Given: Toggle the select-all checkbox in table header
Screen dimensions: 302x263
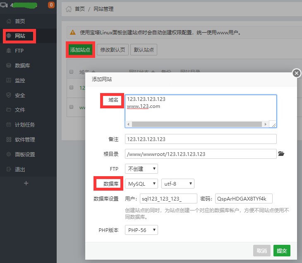Looking at the screenshot, I should [x=72, y=72].
